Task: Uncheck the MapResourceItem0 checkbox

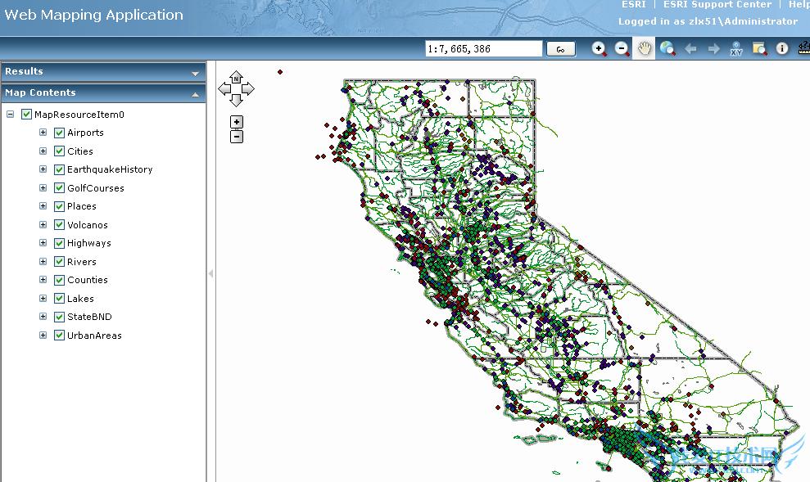Action: tap(26, 114)
